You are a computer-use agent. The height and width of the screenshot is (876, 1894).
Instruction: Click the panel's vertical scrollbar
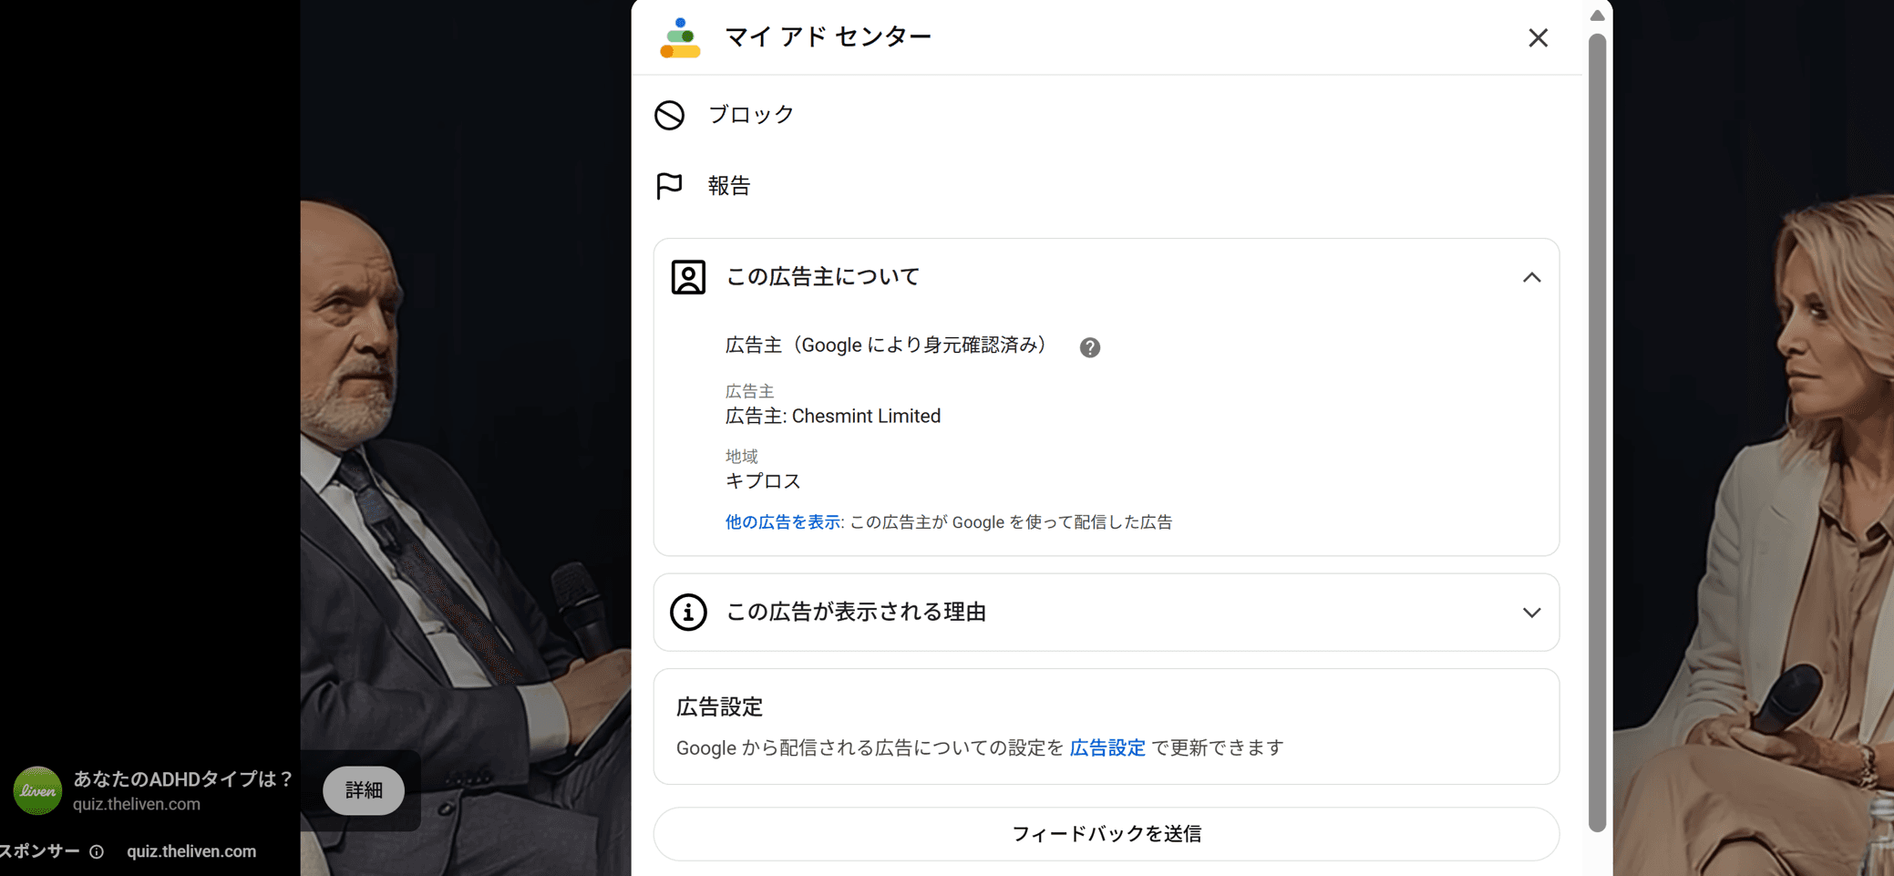tap(1597, 433)
